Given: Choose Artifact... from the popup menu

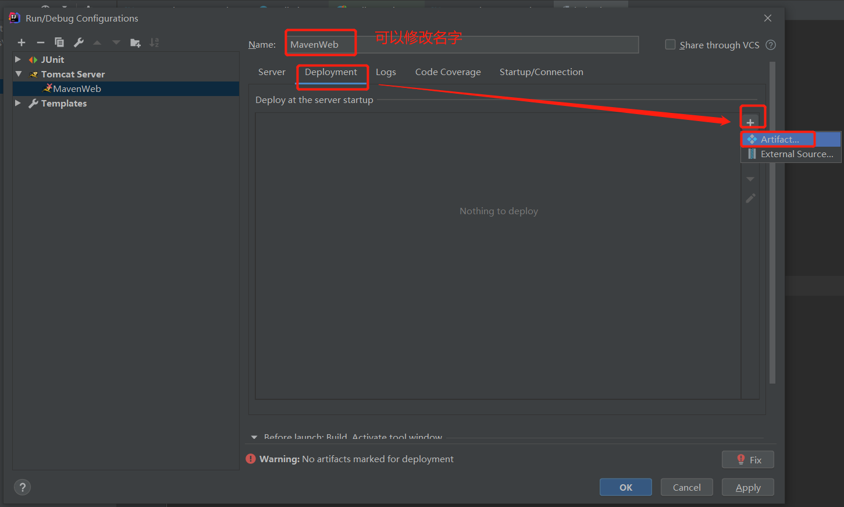Looking at the screenshot, I should pyautogui.click(x=790, y=139).
